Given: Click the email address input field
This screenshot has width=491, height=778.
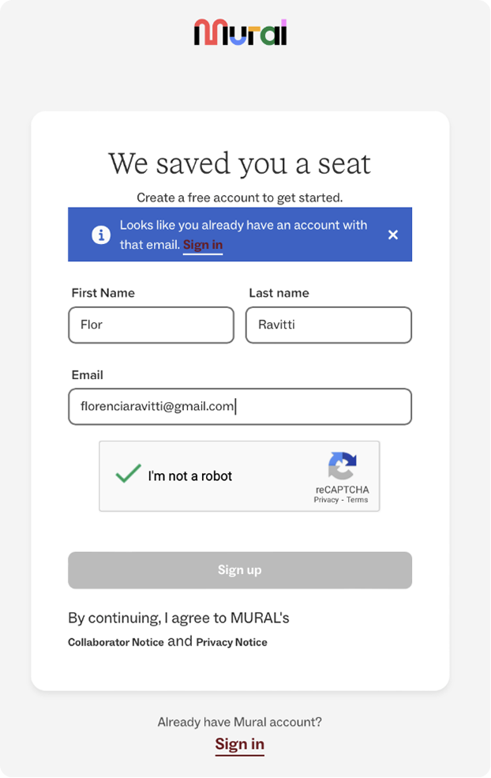Looking at the screenshot, I should [239, 406].
